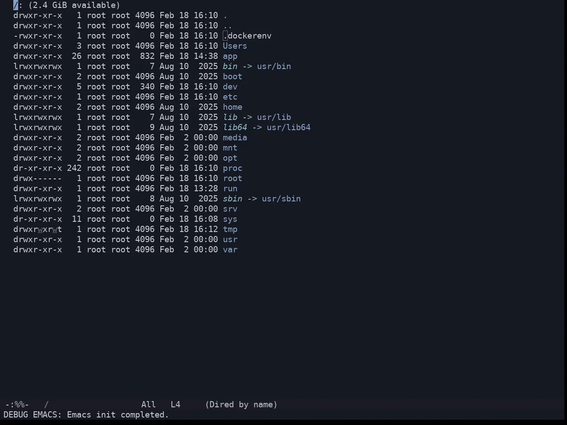
Task: Click the current directory '.' entry
Action: click(x=225, y=15)
